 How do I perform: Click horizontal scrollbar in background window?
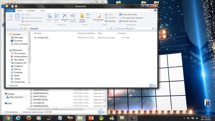tap(56, 109)
